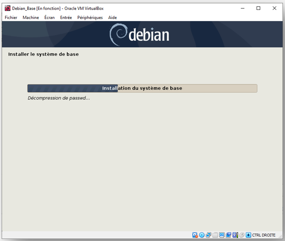Click the hard disk activity status icon
285x241 pixels.
pos(195,235)
